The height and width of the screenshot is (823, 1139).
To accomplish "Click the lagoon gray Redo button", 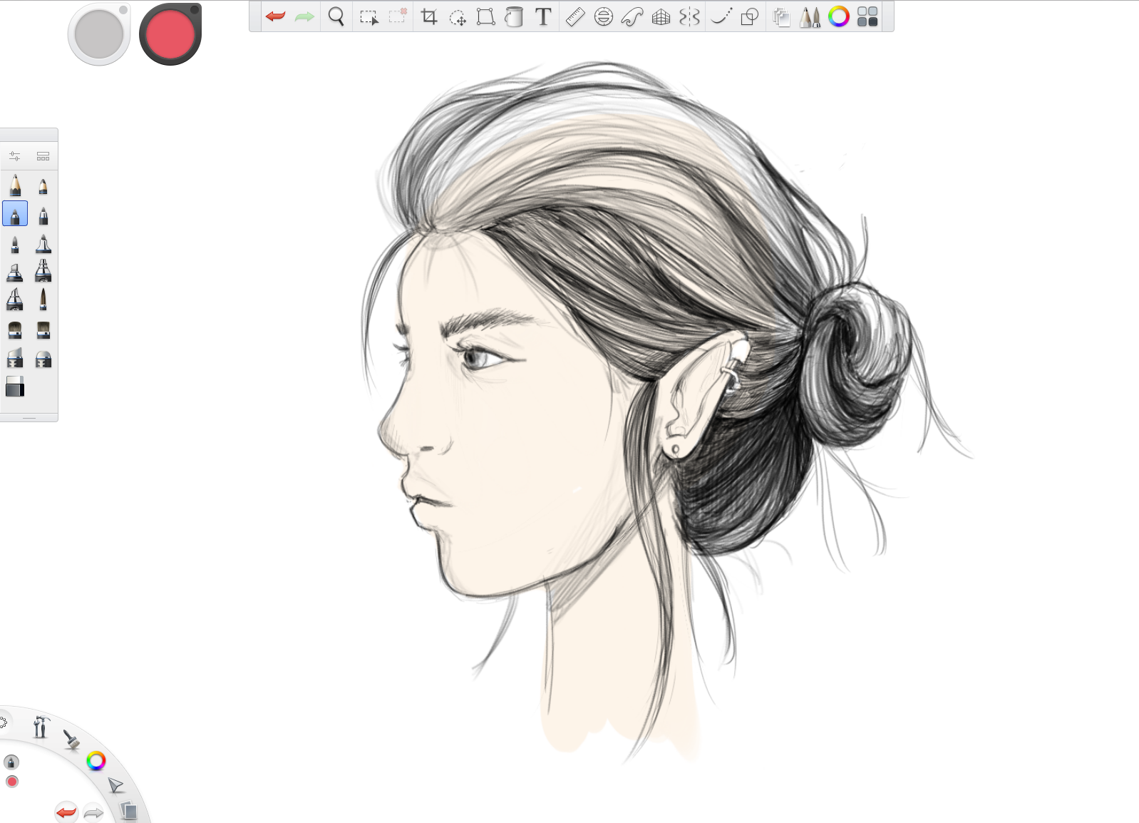I will click(x=93, y=812).
